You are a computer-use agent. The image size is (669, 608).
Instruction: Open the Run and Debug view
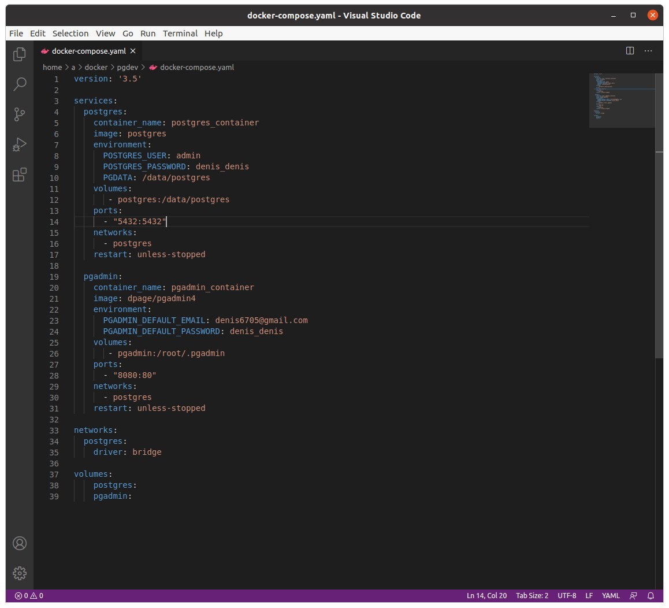20,144
